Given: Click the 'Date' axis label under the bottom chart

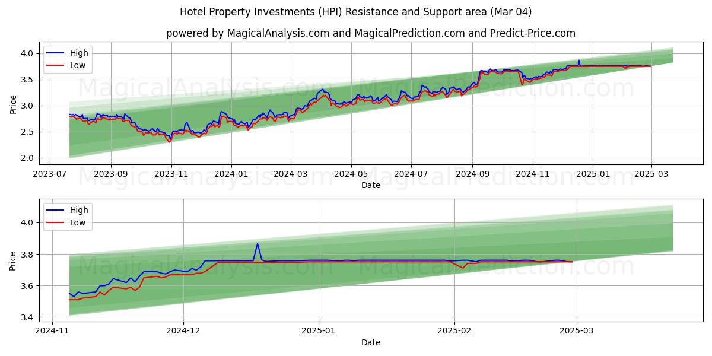Looking at the screenshot, I should pyautogui.click(x=371, y=342).
